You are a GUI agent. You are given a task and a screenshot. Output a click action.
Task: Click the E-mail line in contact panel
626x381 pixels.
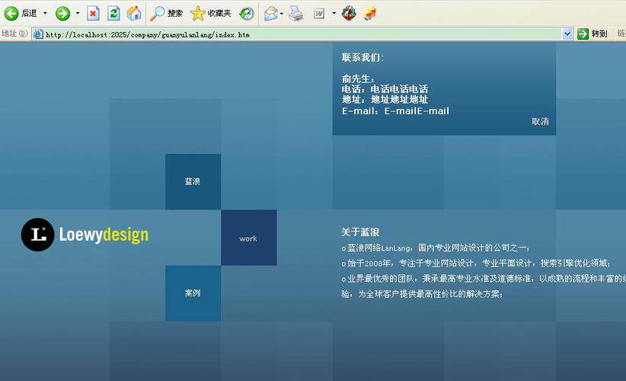click(395, 111)
